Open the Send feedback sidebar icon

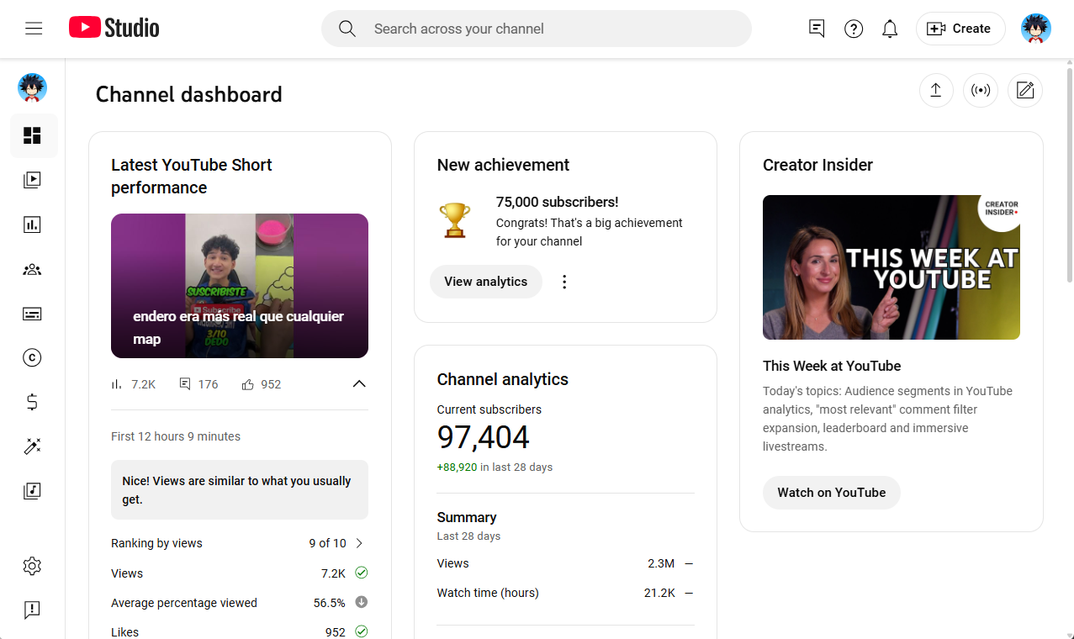32,610
